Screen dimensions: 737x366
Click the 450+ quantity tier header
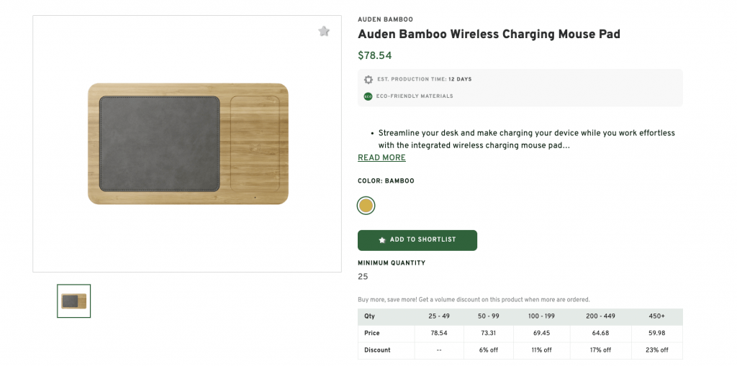point(656,316)
